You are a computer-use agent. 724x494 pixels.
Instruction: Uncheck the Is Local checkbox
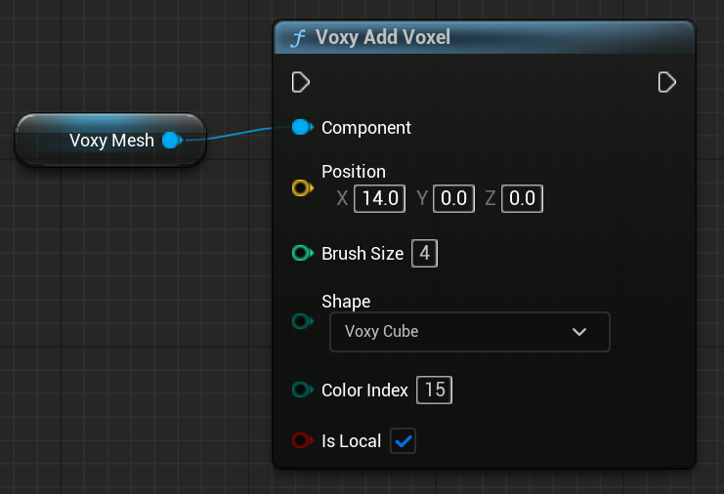coord(403,441)
